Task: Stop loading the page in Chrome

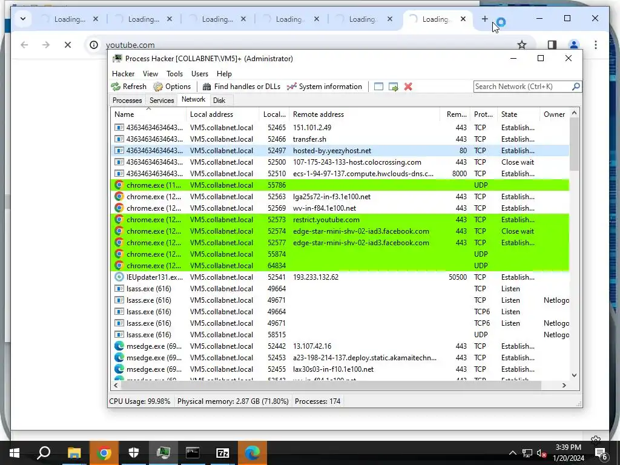Action: coord(68,45)
